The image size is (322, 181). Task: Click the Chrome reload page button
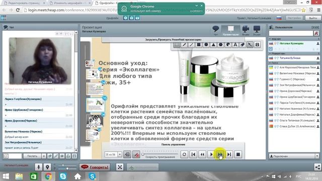(x=18, y=10)
